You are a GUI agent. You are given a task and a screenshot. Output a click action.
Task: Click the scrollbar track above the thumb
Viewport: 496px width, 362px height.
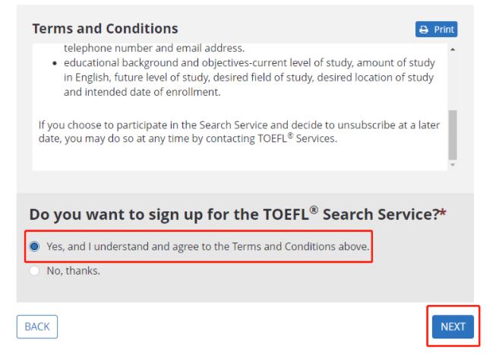tap(454, 80)
